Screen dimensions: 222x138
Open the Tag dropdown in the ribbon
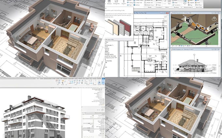pyautogui.click(x=190, y=5)
